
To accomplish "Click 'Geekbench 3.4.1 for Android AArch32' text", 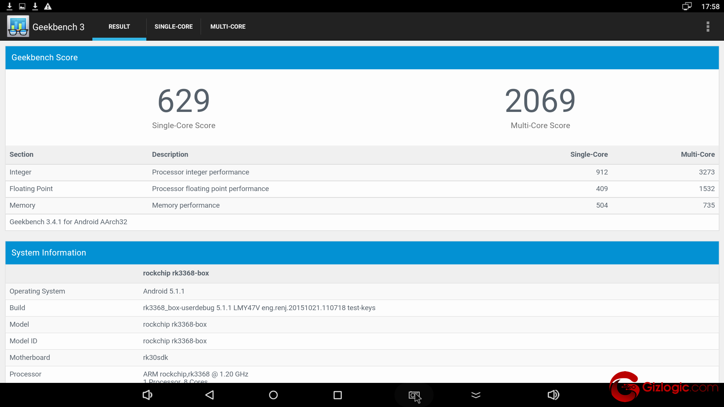I will pyautogui.click(x=68, y=222).
